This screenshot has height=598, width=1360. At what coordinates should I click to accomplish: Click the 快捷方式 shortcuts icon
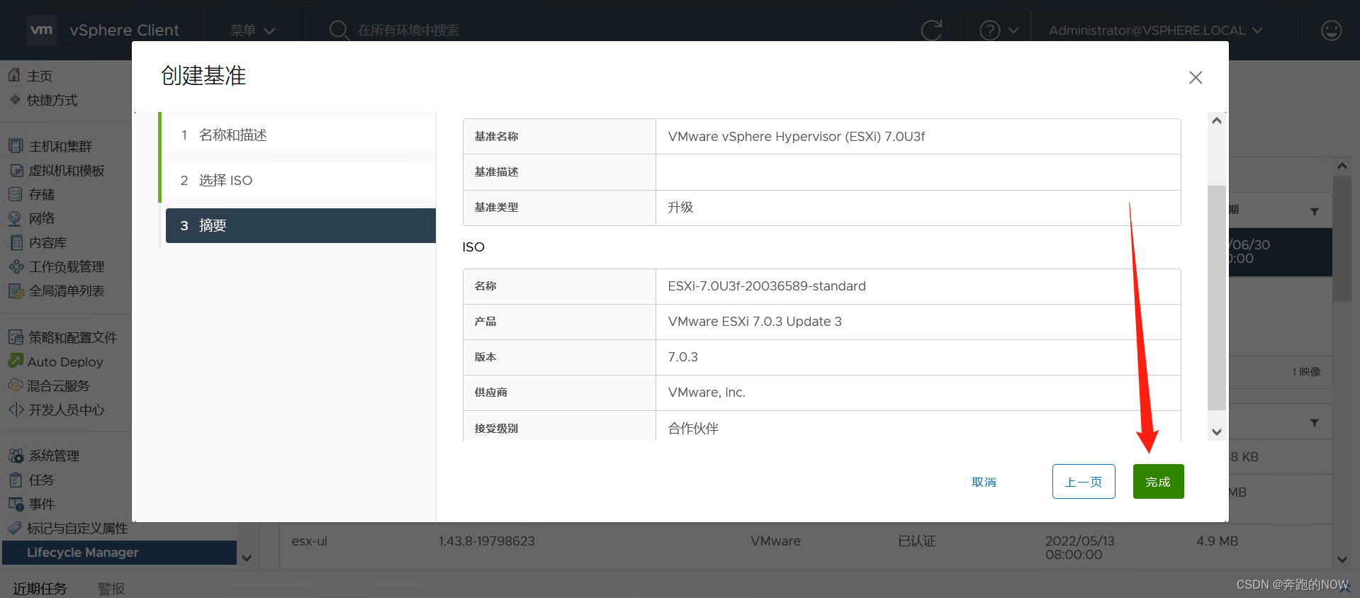click(x=14, y=100)
